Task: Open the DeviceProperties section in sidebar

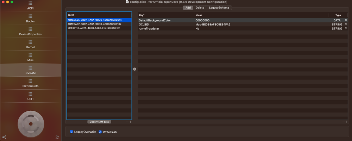Action: [31, 32]
